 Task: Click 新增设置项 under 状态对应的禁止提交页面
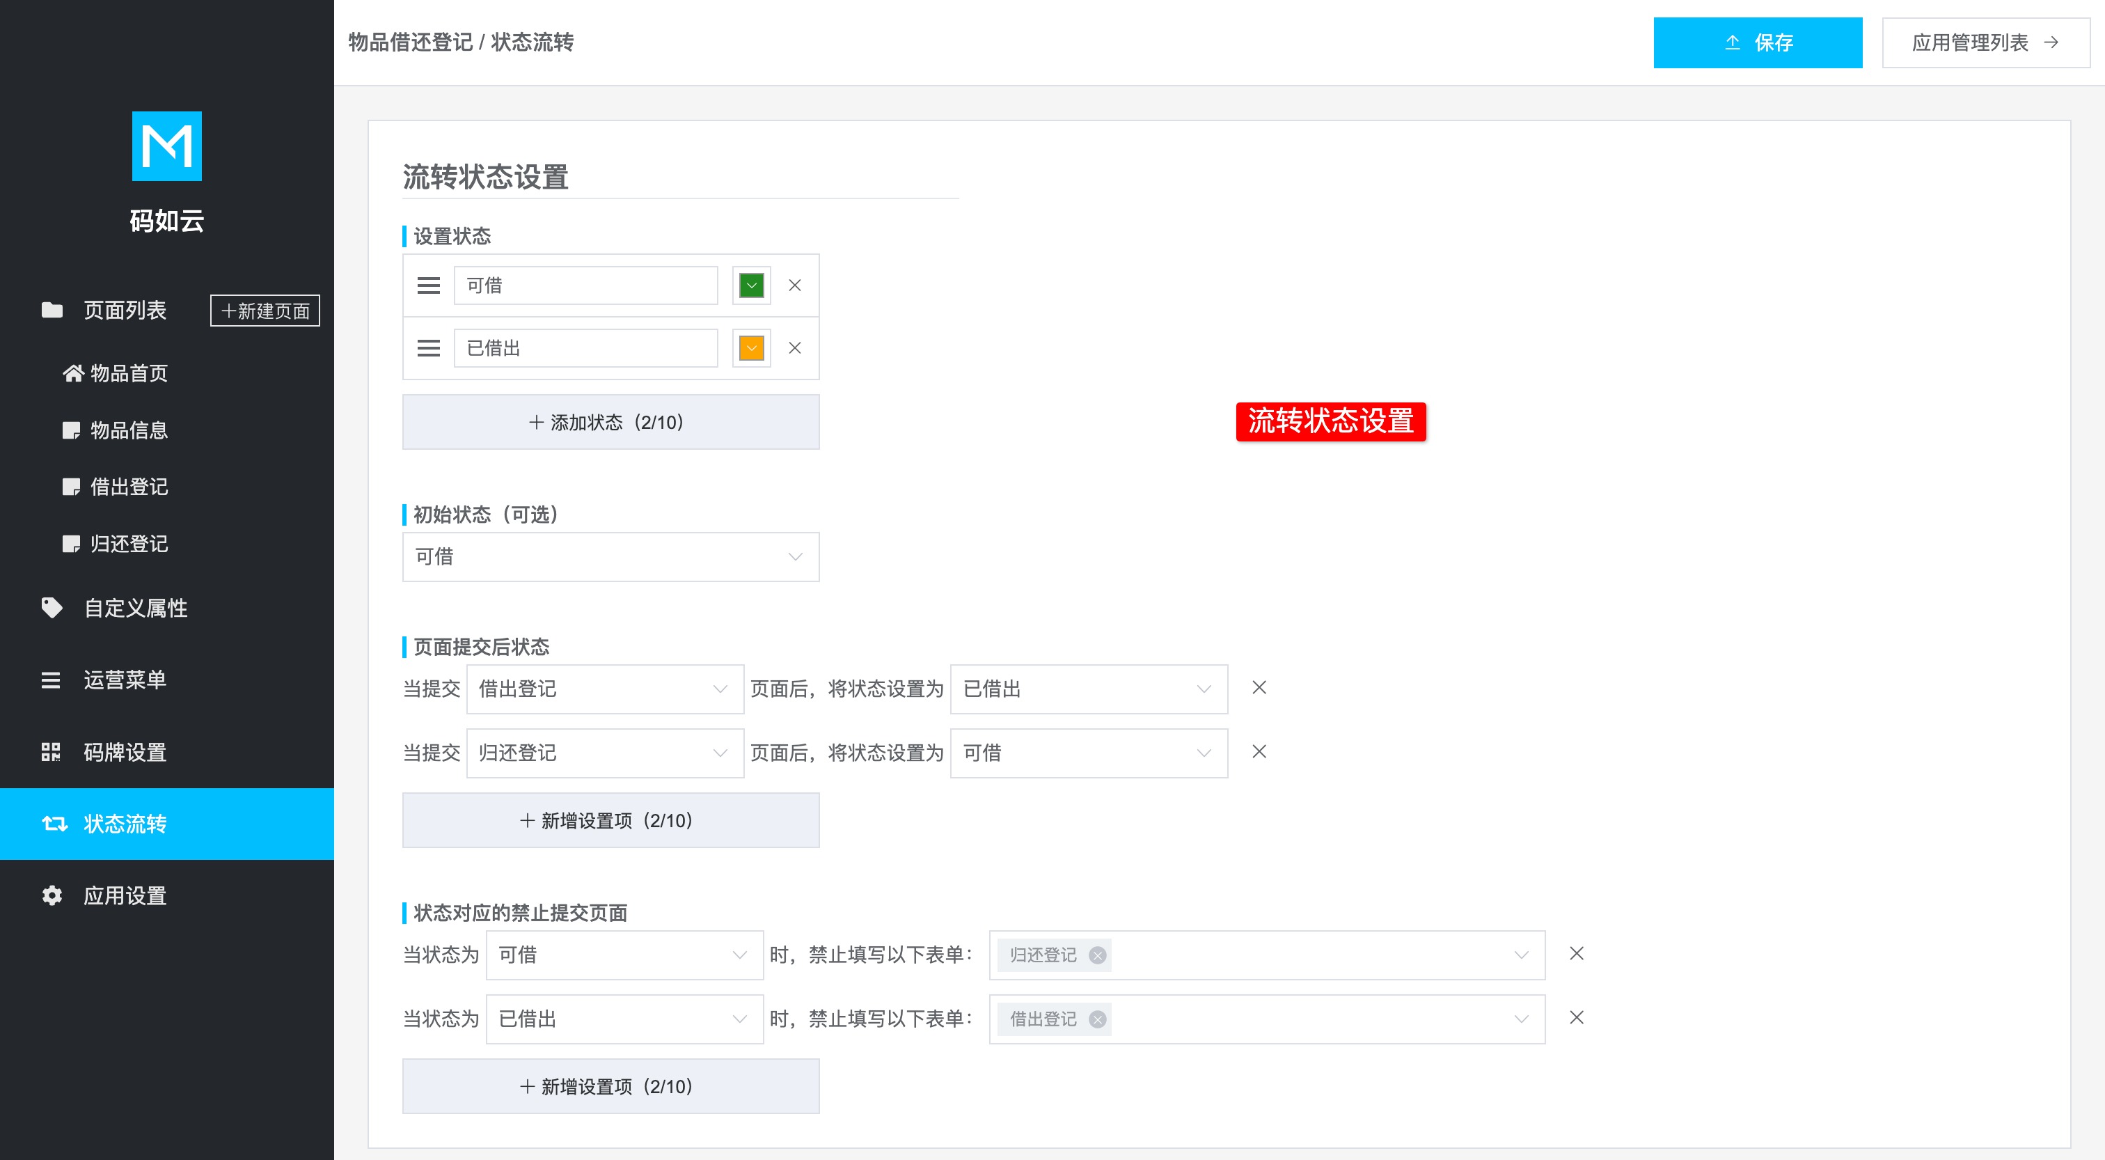click(x=610, y=1086)
